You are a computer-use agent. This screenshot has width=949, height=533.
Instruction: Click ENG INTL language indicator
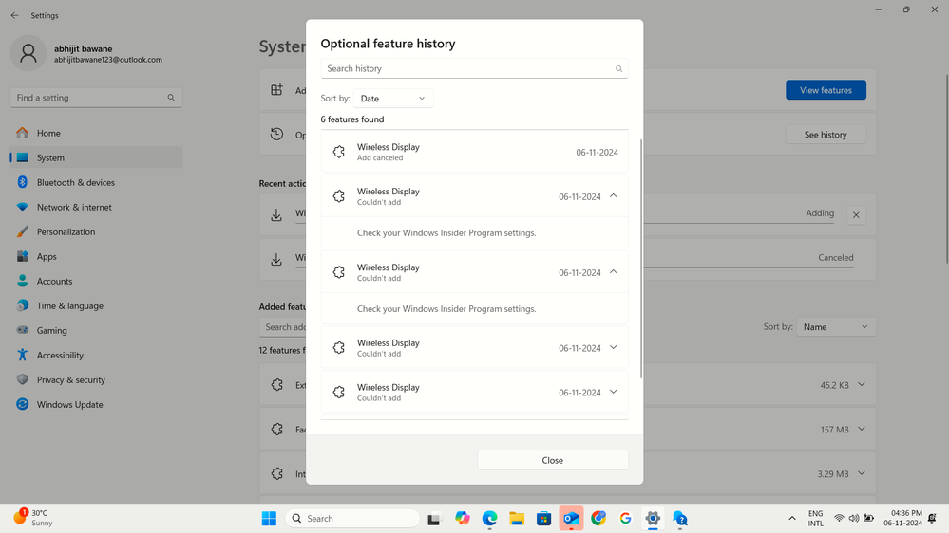815,519
